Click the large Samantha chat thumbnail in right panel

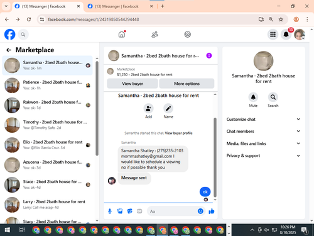(263, 61)
